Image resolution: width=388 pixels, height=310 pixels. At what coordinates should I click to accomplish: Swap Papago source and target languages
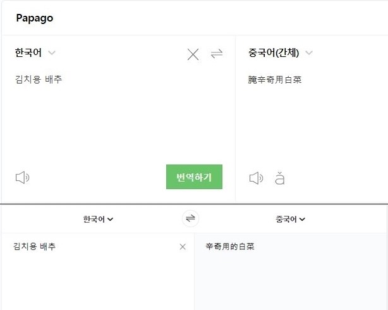[217, 54]
